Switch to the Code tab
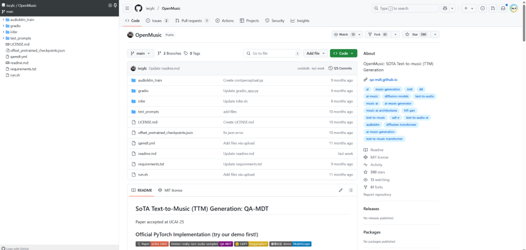Screen dimensions: 526x250 pos(132,20)
